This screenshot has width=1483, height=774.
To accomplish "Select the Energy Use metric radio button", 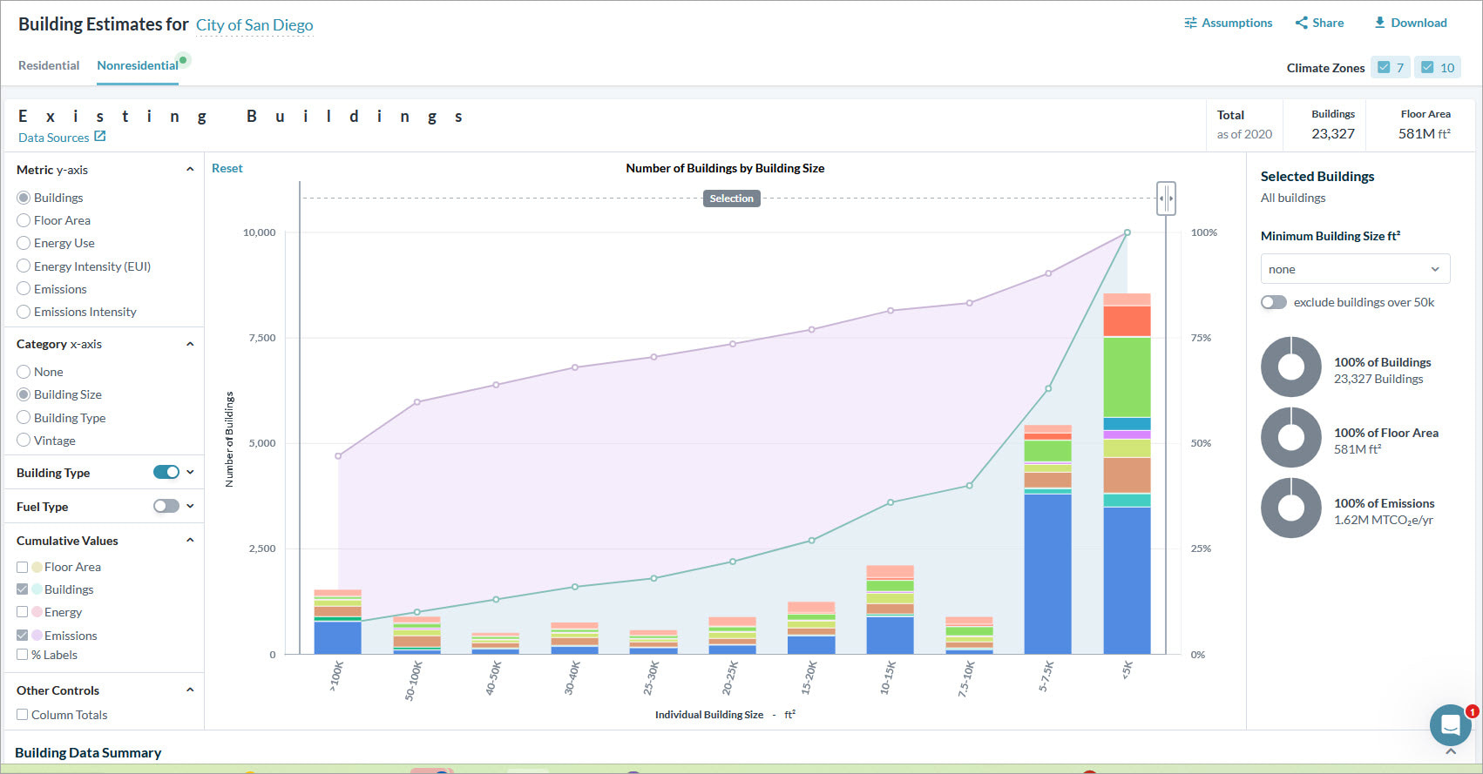I will click(24, 243).
